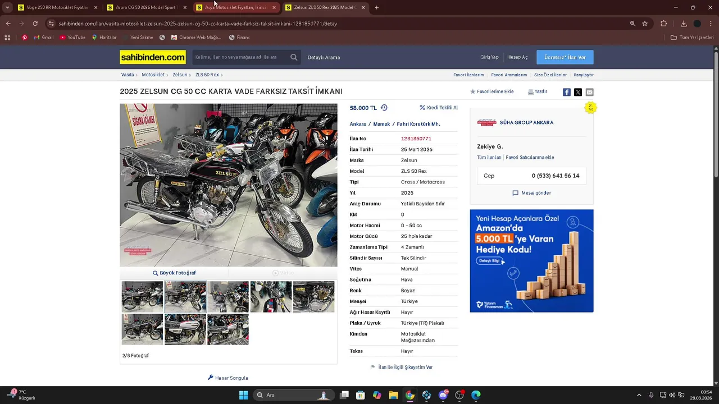This screenshot has width=719, height=404.
Task: Click Hasar Sorgula link
Action: 228,378
